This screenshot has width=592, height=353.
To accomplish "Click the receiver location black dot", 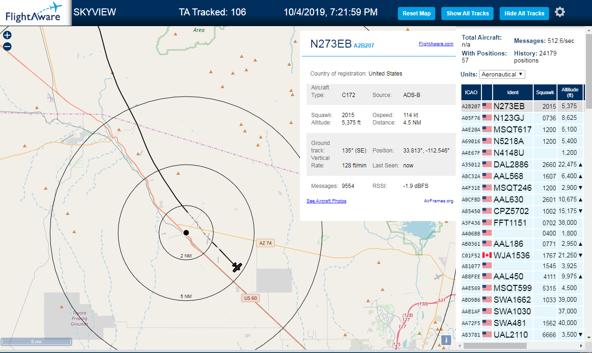I will click(x=186, y=232).
